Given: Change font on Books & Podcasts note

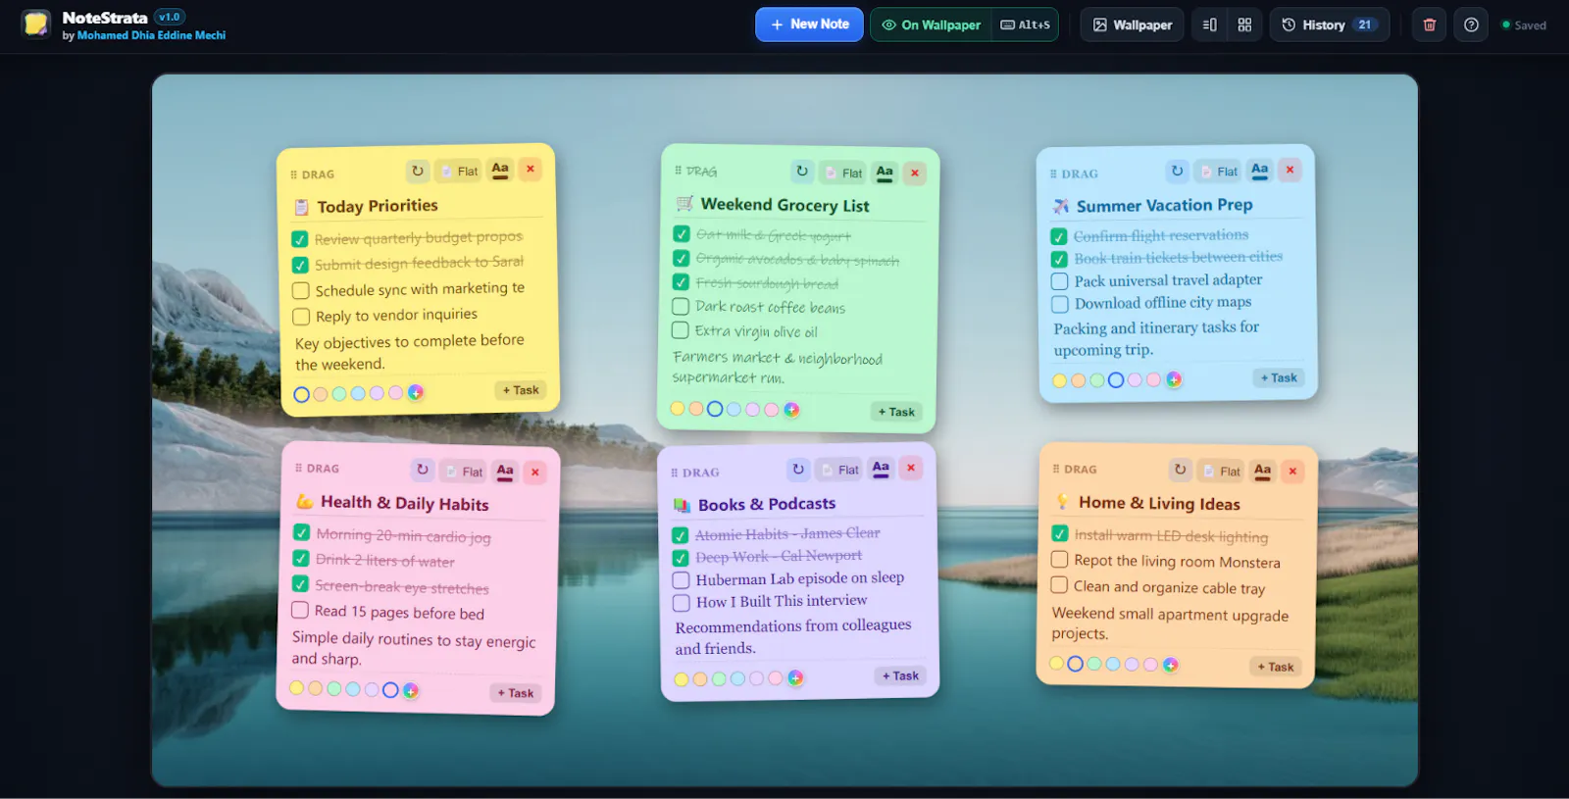Looking at the screenshot, I should coord(881,469).
